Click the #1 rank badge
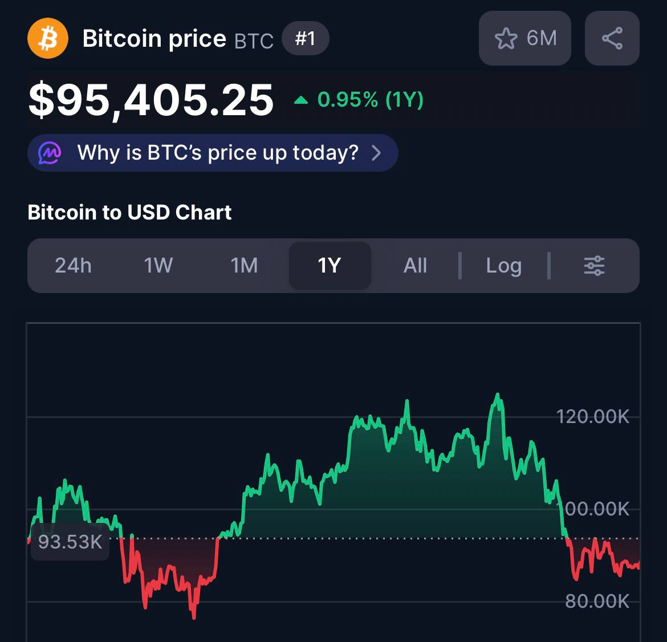 tap(305, 39)
